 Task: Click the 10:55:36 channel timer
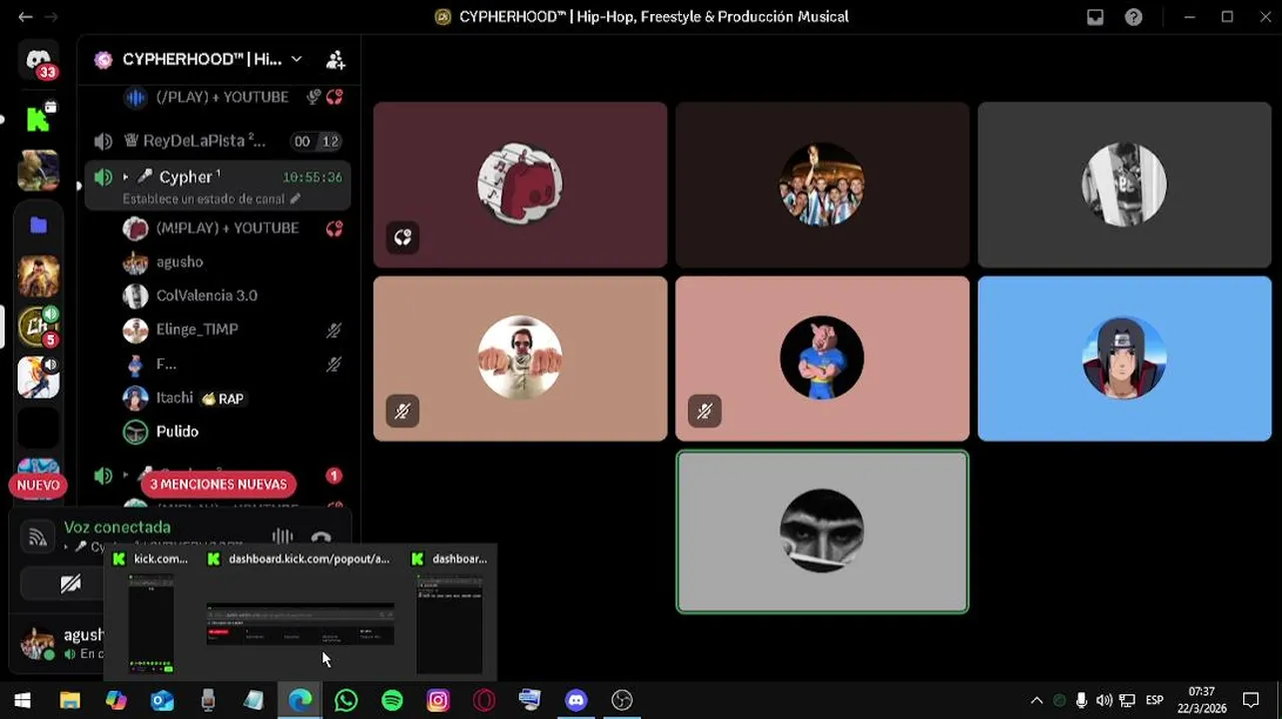pyautogui.click(x=313, y=177)
